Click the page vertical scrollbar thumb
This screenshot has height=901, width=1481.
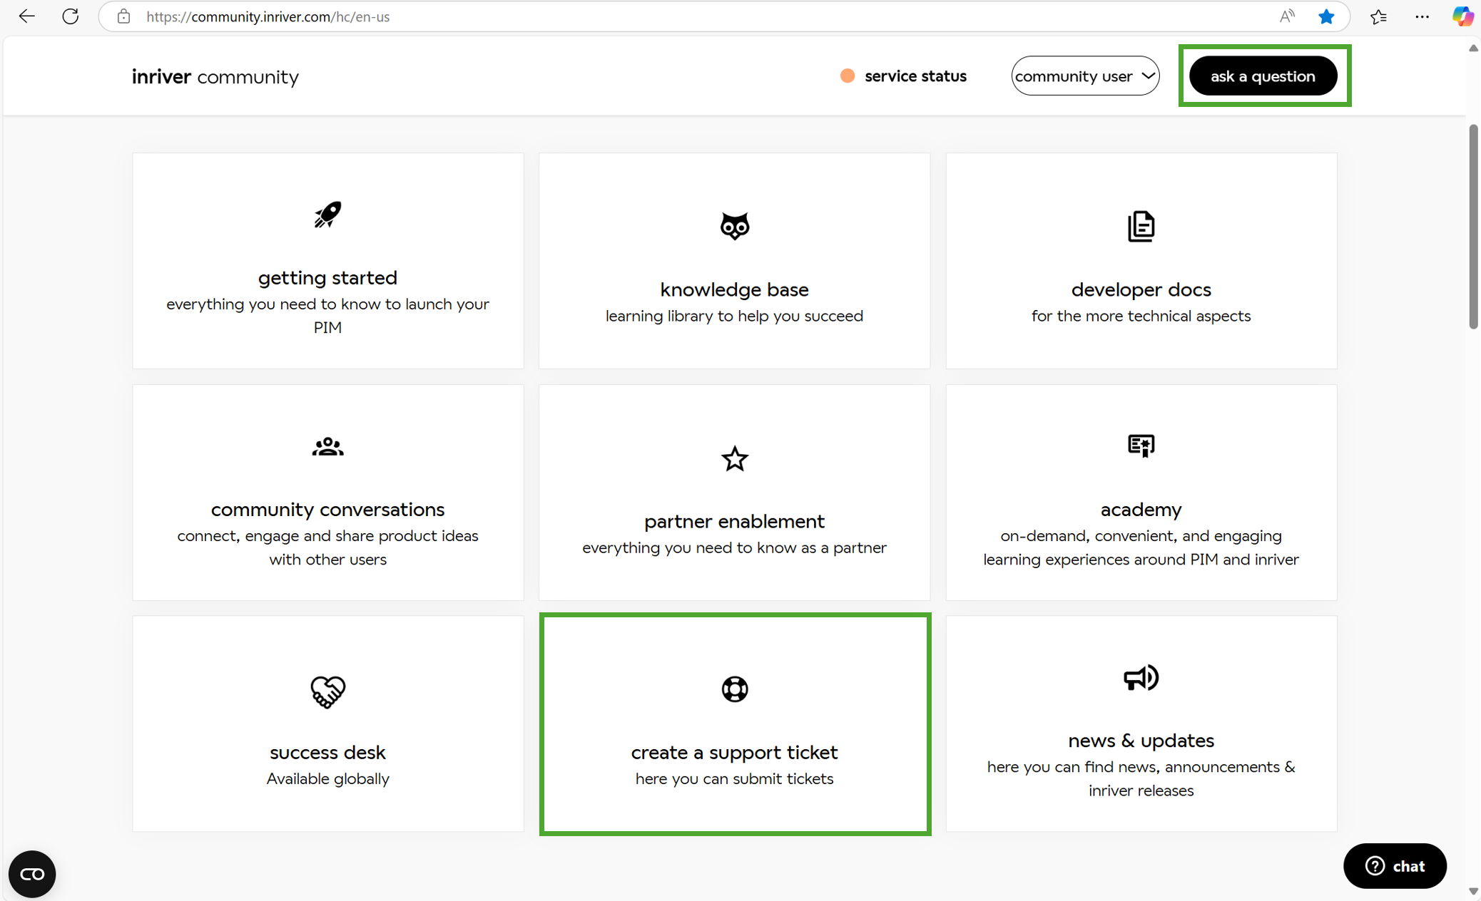point(1473,226)
